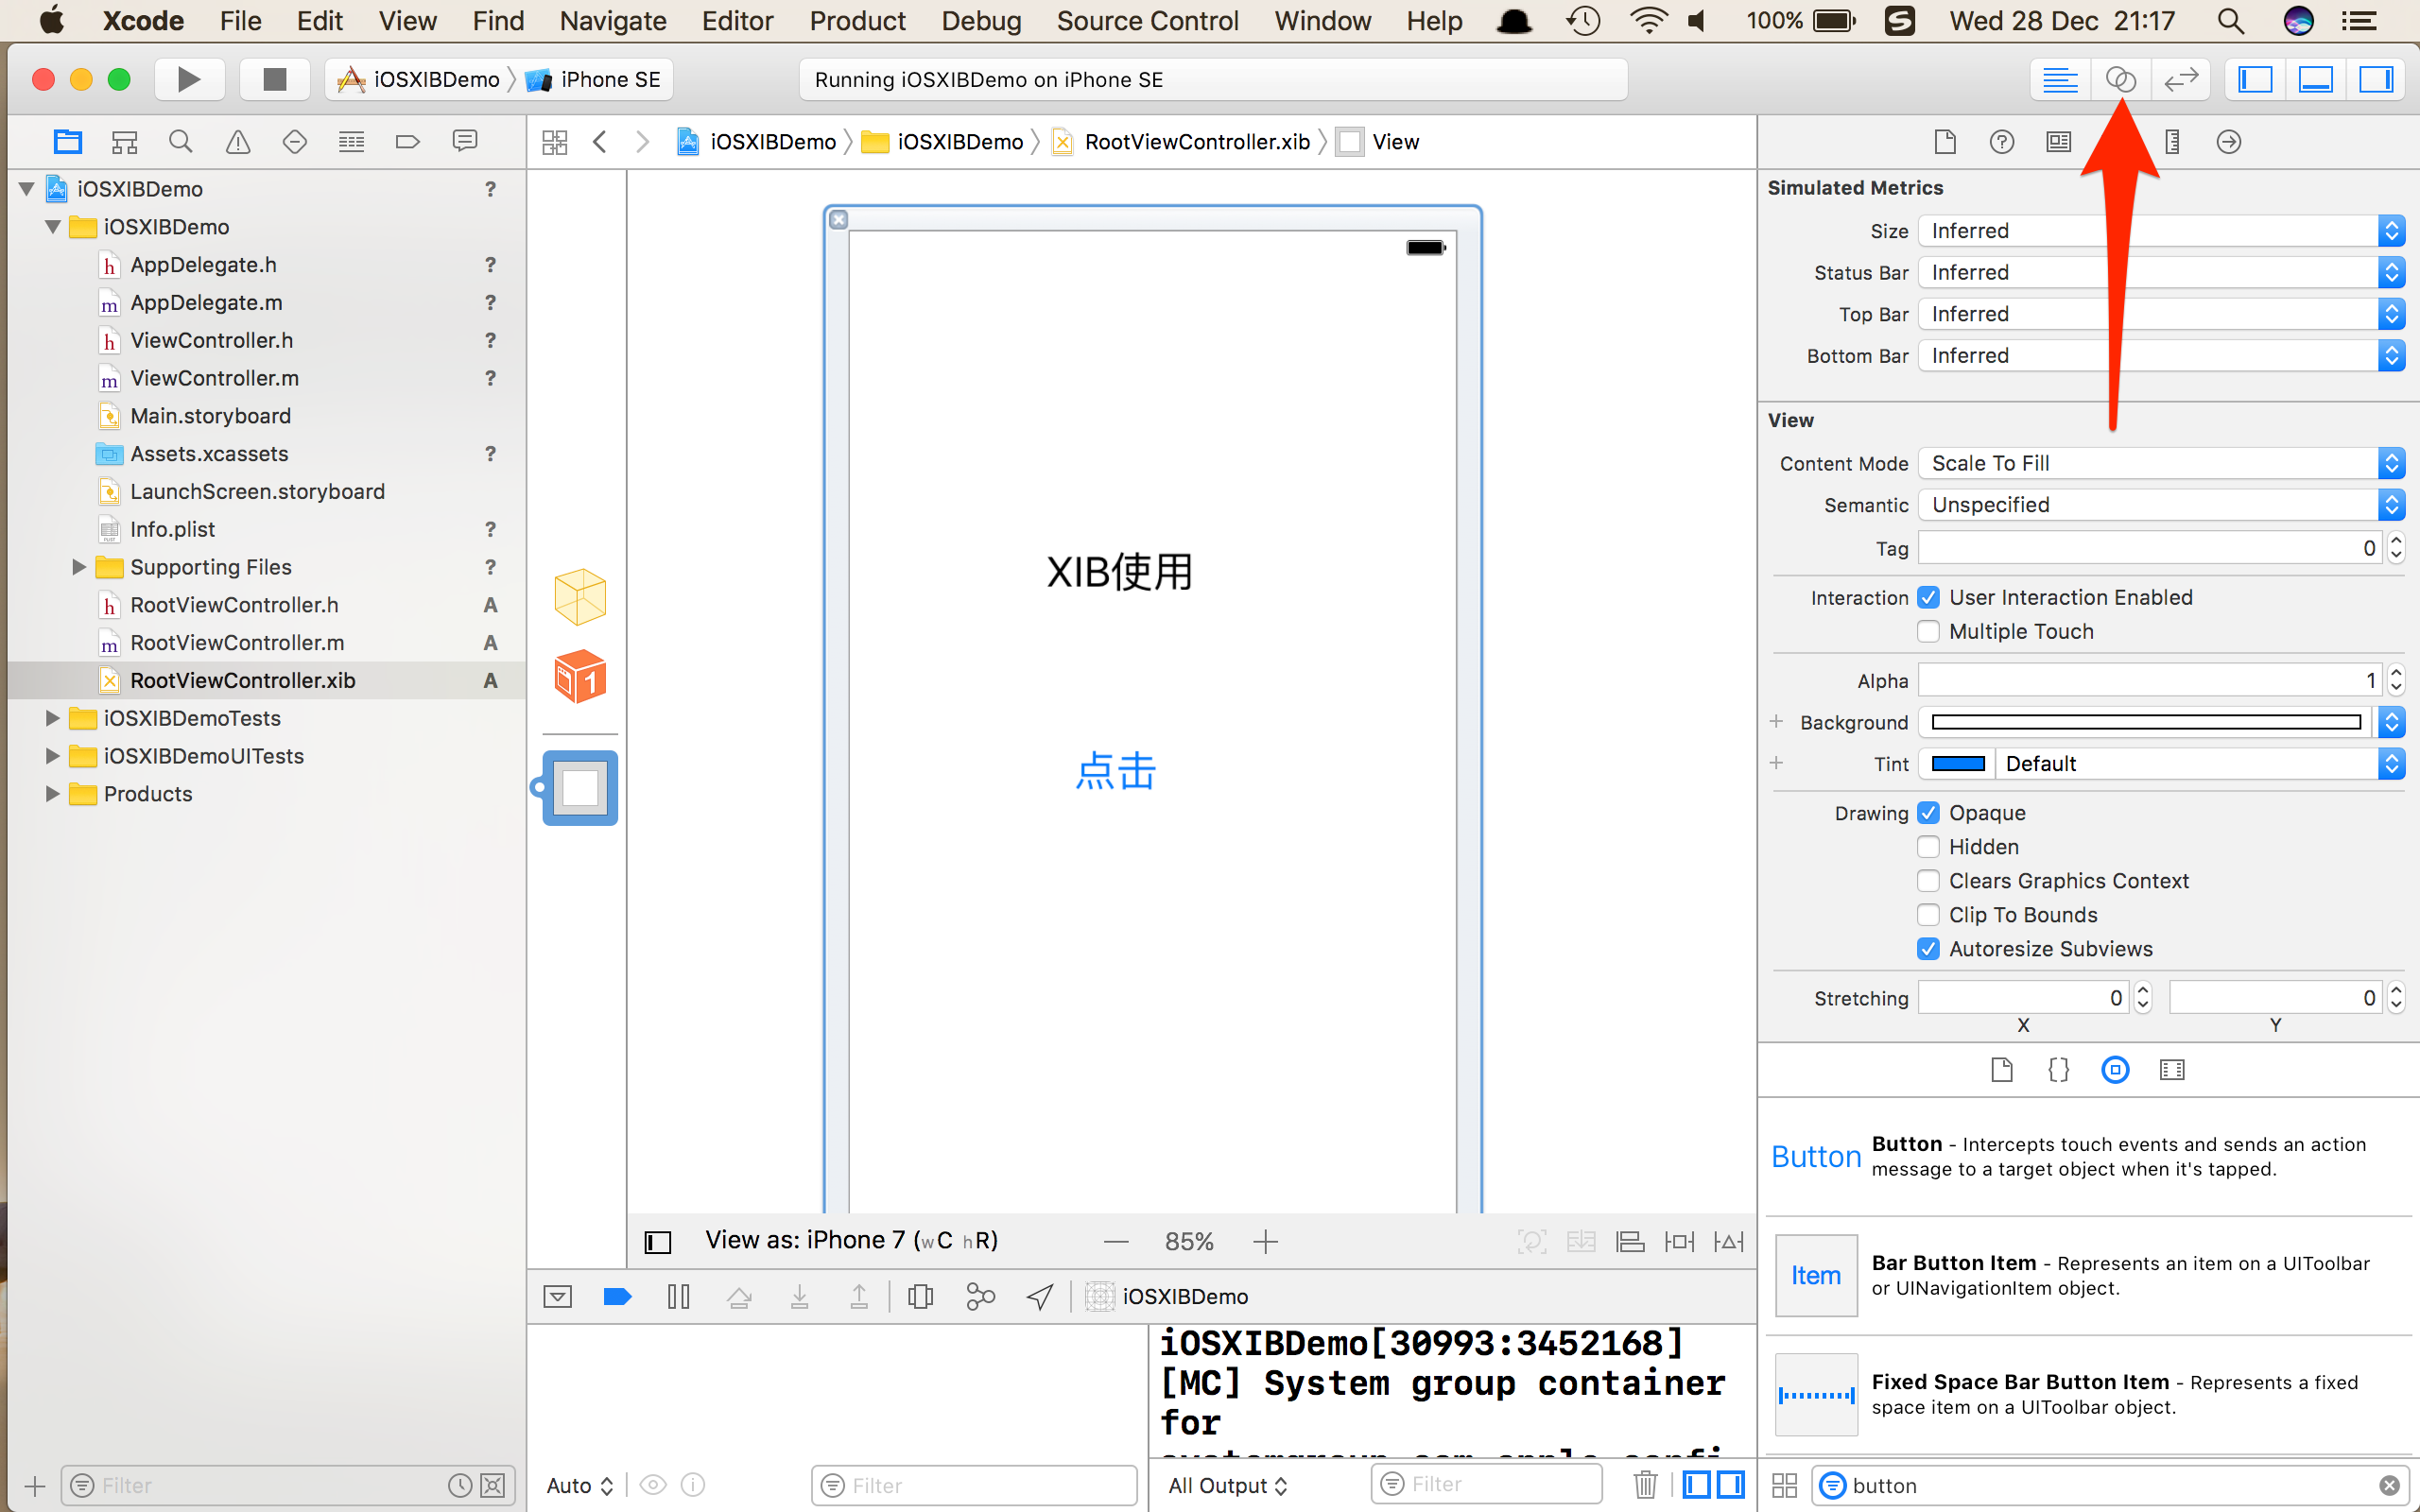Toggle Opaque drawing checkbox
Screen dimensions: 2420x1512
(x=1928, y=812)
